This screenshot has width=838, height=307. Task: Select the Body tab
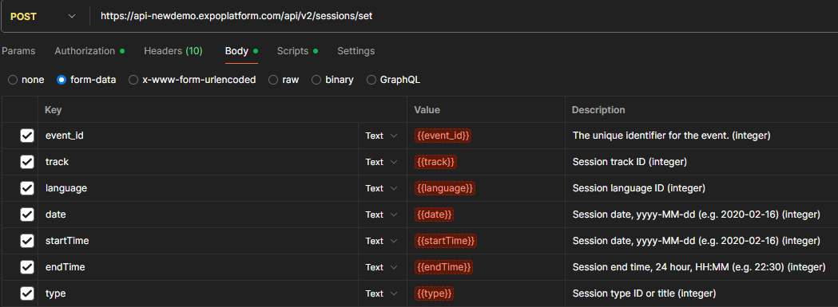pos(241,51)
